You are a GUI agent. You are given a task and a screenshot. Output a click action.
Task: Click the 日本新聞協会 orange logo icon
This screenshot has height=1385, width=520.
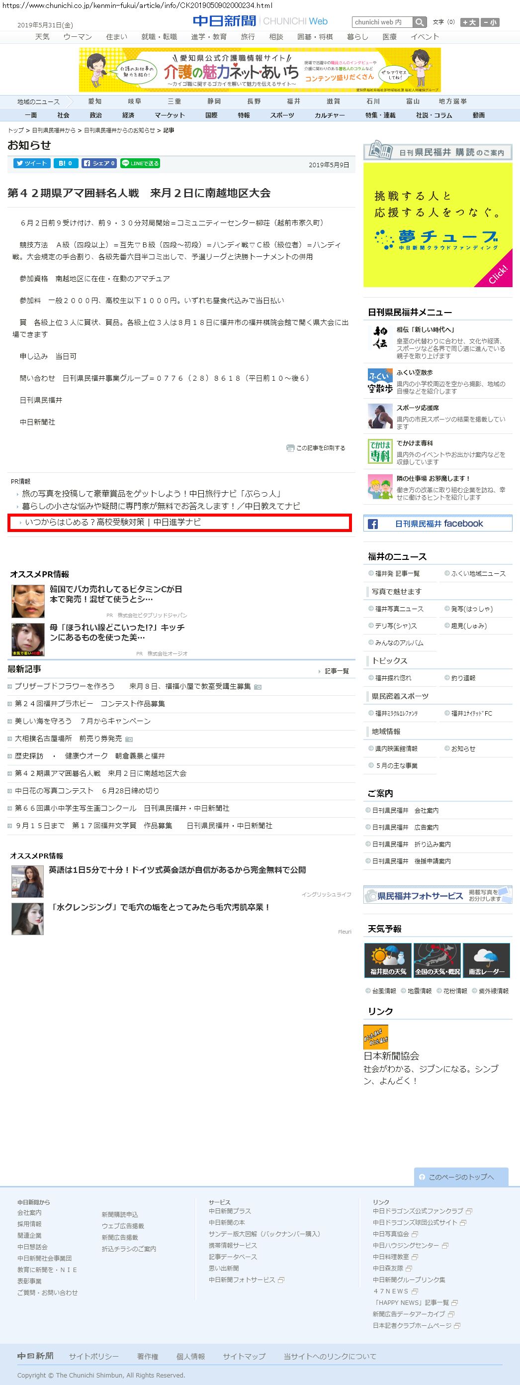click(x=375, y=1037)
